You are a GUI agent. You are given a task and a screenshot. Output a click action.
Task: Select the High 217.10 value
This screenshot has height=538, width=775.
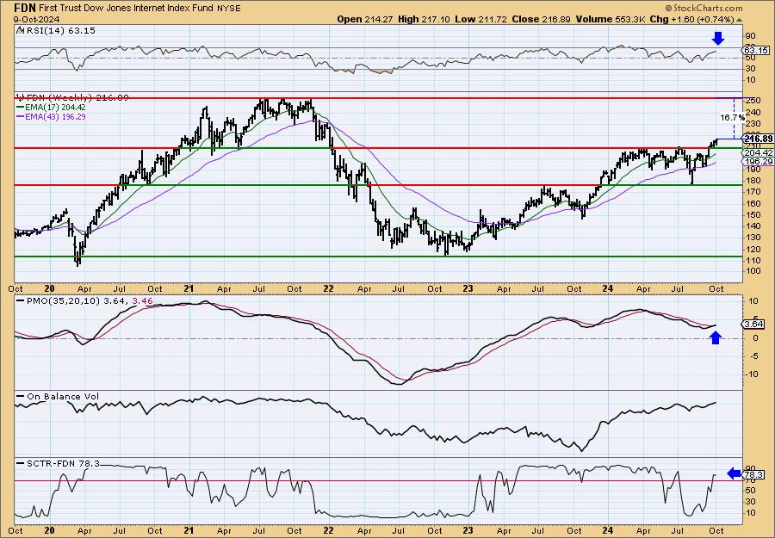425,19
